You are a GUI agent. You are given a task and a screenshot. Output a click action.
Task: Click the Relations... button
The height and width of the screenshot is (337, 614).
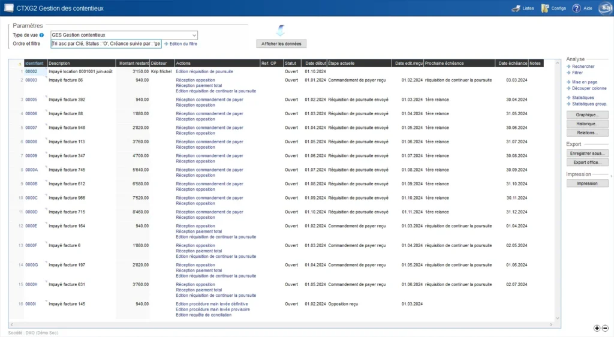coord(588,133)
